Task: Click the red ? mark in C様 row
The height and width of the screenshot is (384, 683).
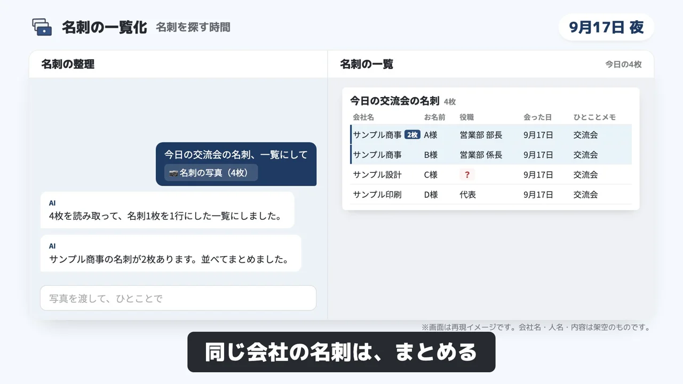Action: click(467, 174)
